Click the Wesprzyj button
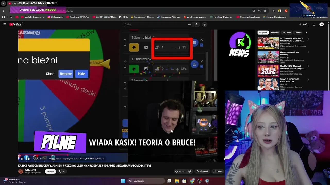330x185 pixels. (x=50, y=171)
